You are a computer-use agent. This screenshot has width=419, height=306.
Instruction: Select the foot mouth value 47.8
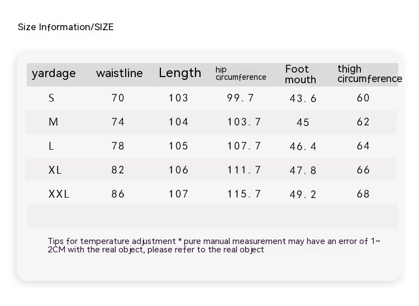303,170
